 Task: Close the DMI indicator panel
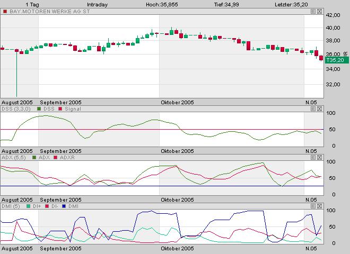[319, 206]
